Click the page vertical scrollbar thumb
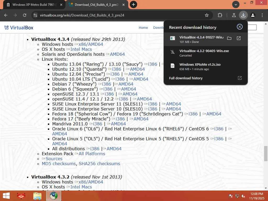Screen dimensions: 268x201 pyautogui.click(x=266, y=153)
